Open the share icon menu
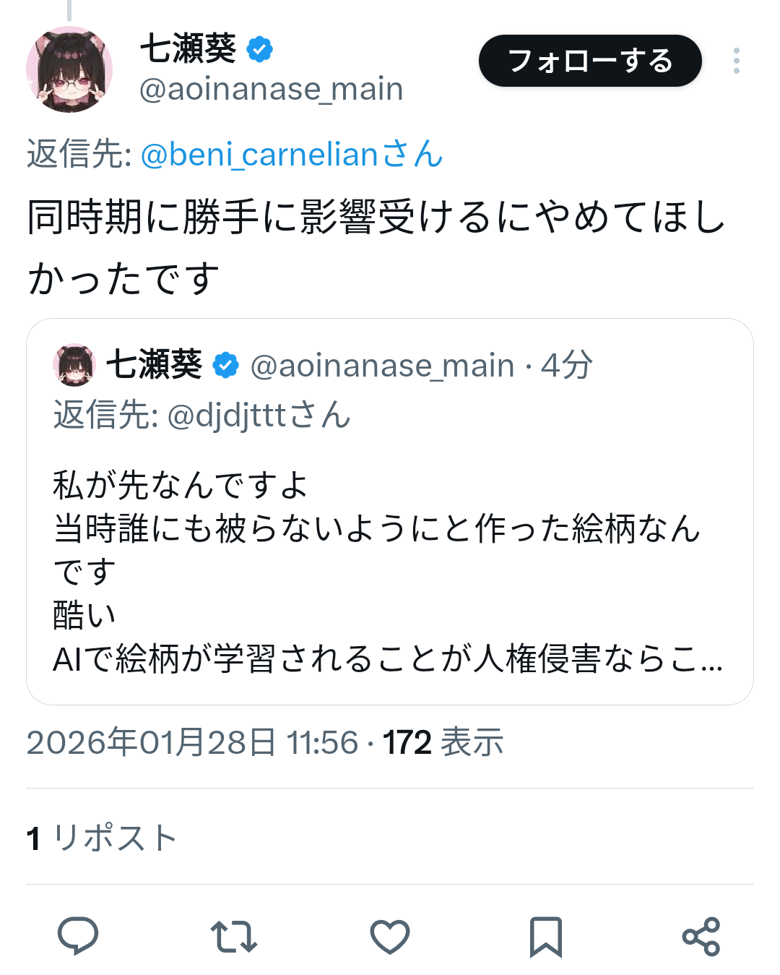 (701, 937)
